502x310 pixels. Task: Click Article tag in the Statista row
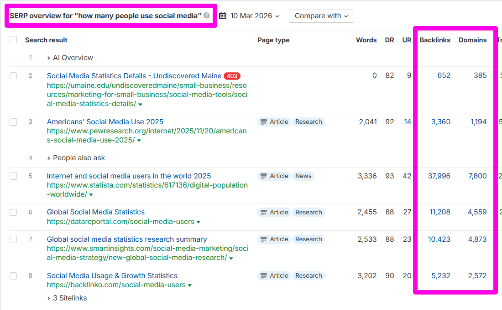(x=274, y=176)
